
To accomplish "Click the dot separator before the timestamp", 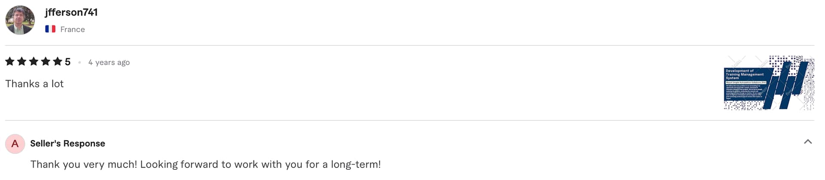I will tap(79, 63).
